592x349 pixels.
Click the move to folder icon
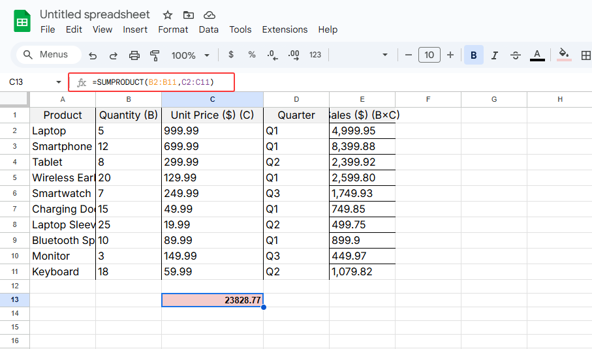(x=189, y=15)
